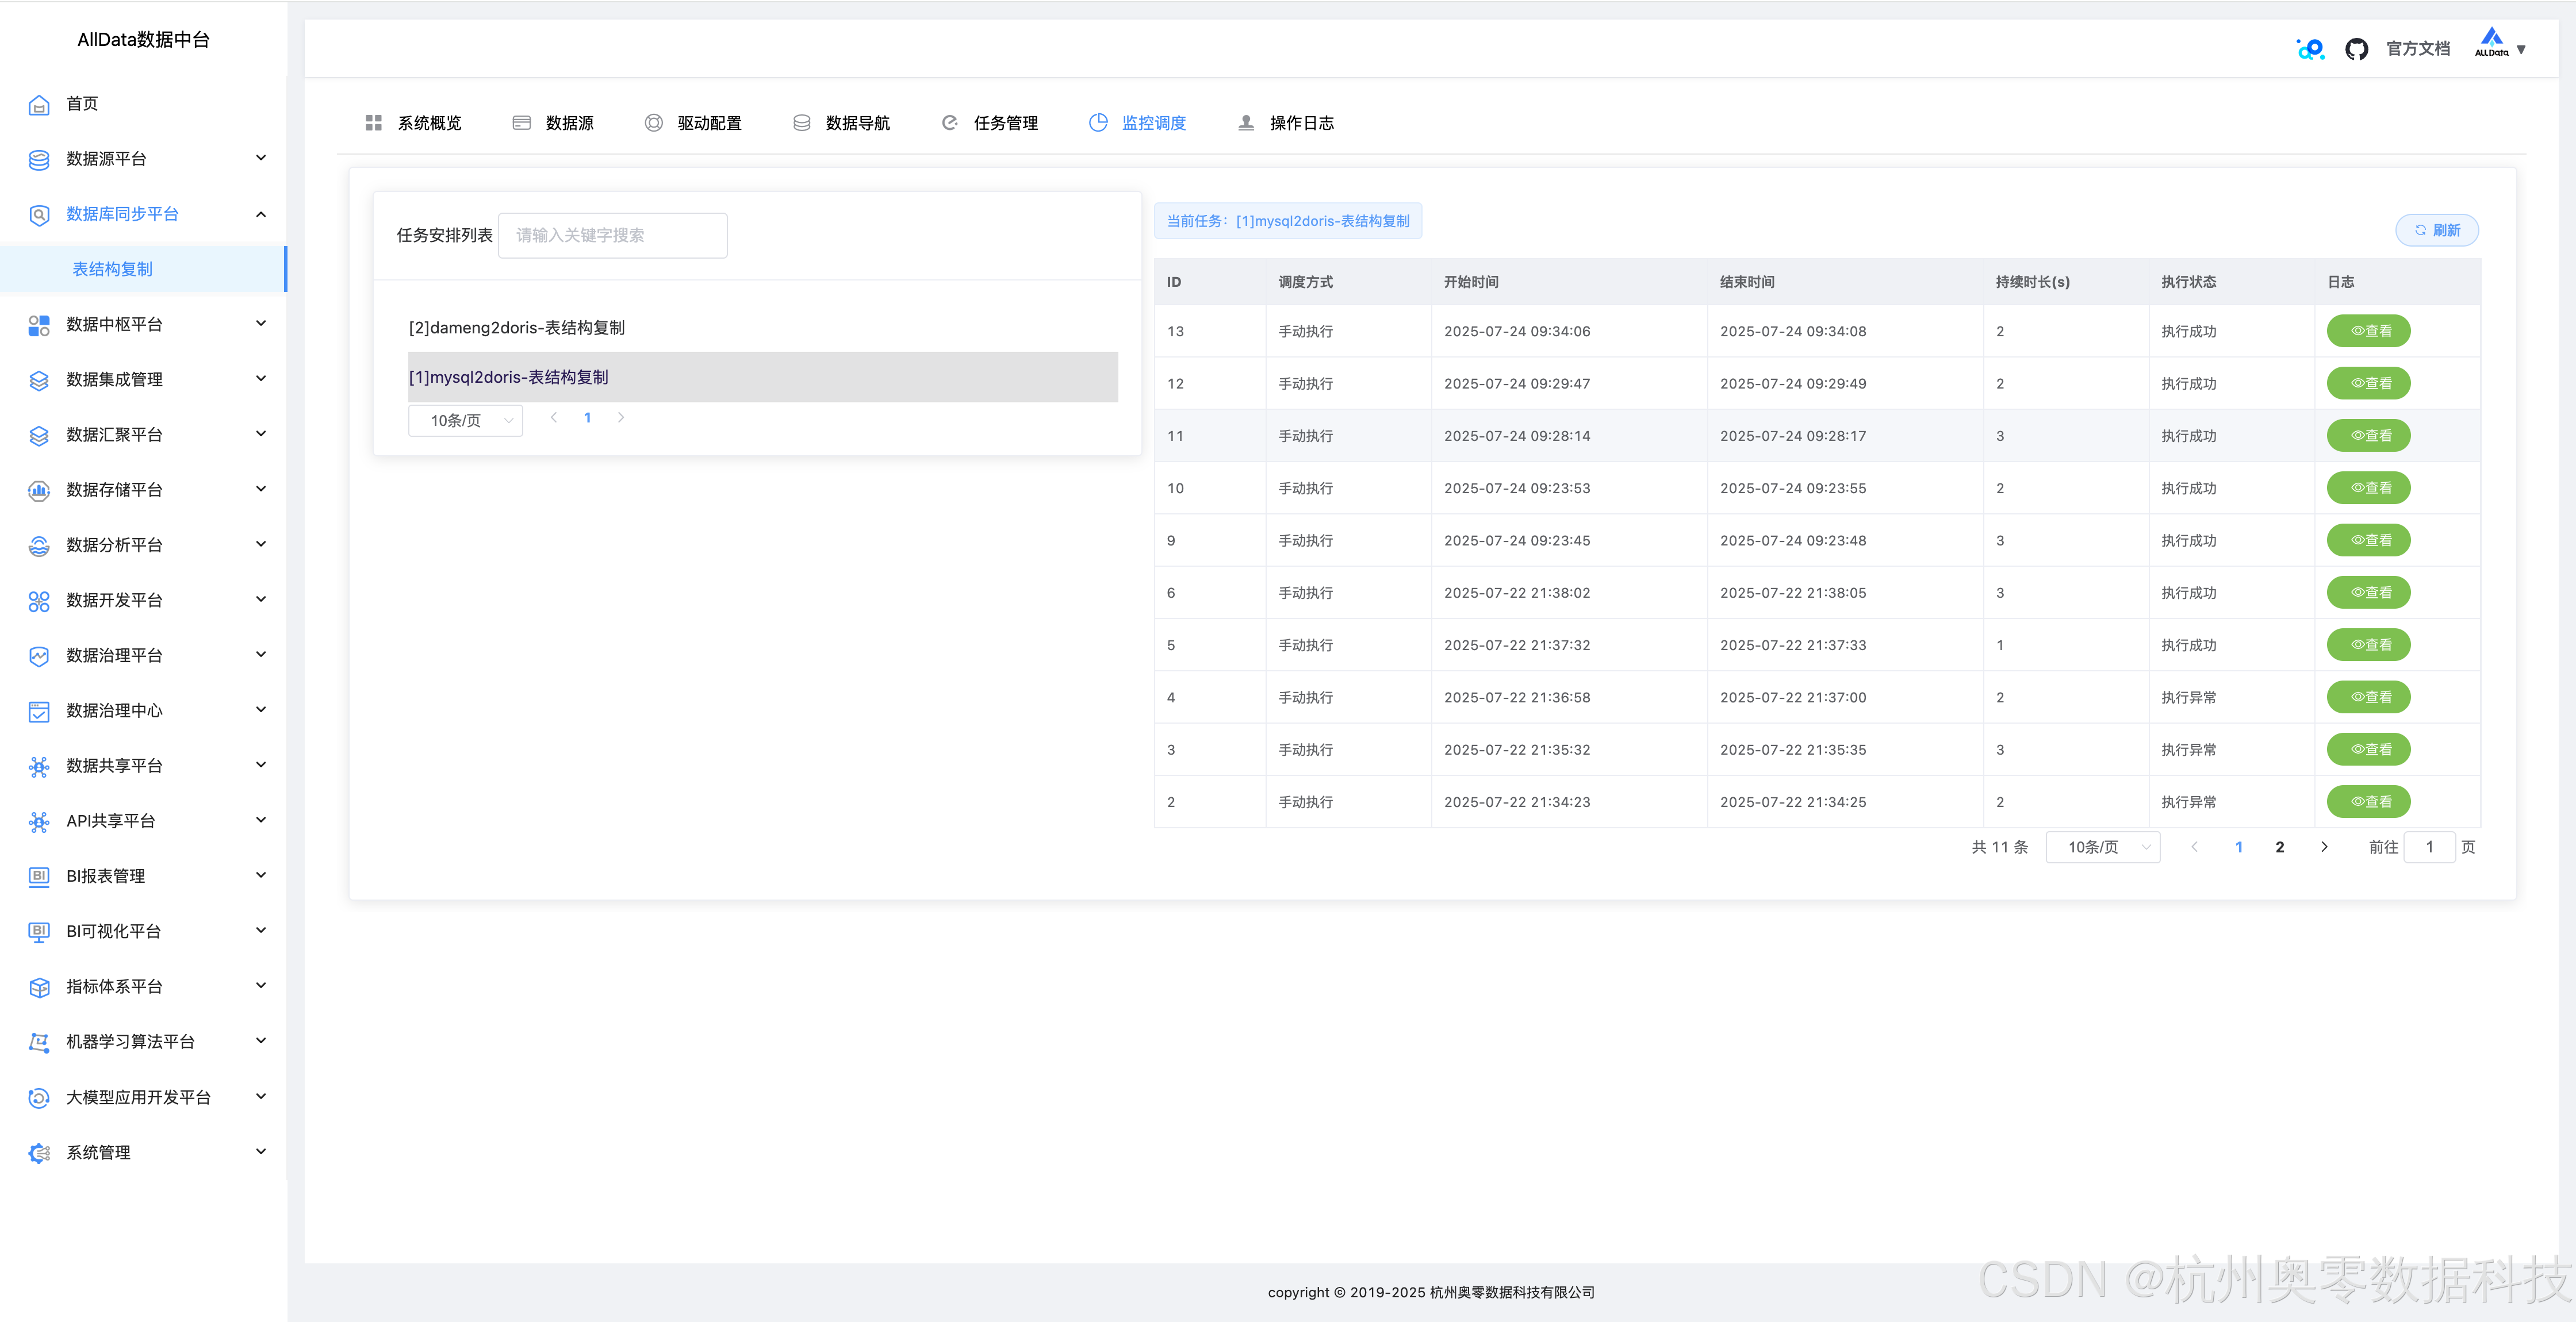Go to page 2 of execution history
This screenshot has height=1322, width=2576.
(2279, 847)
